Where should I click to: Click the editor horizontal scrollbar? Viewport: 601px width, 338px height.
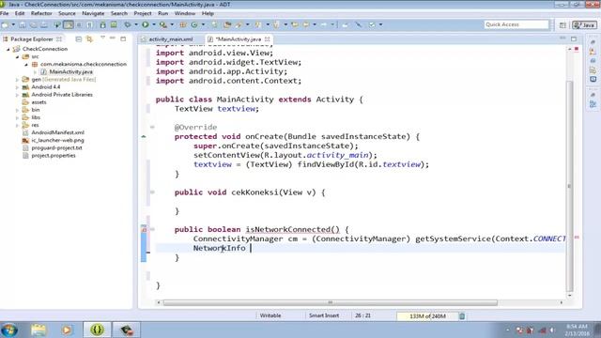tap(331, 302)
